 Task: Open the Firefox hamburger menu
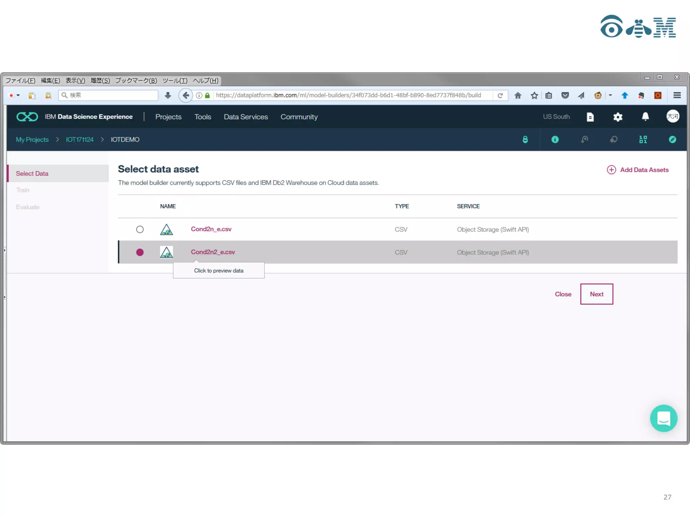pyautogui.click(x=677, y=96)
